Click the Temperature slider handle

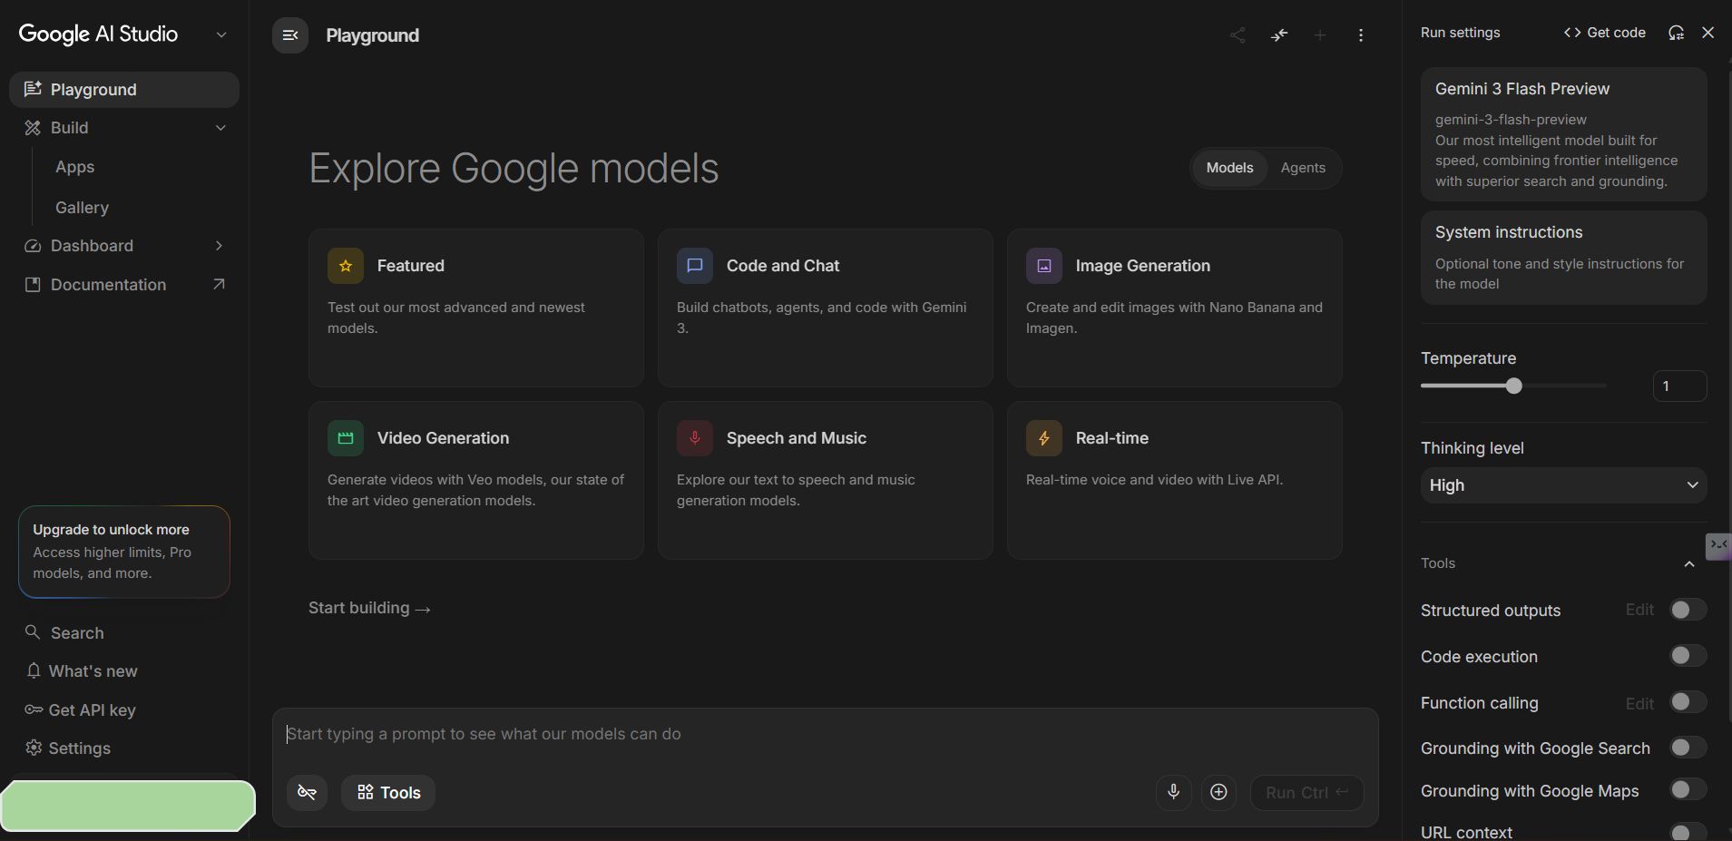(1513, 386)
